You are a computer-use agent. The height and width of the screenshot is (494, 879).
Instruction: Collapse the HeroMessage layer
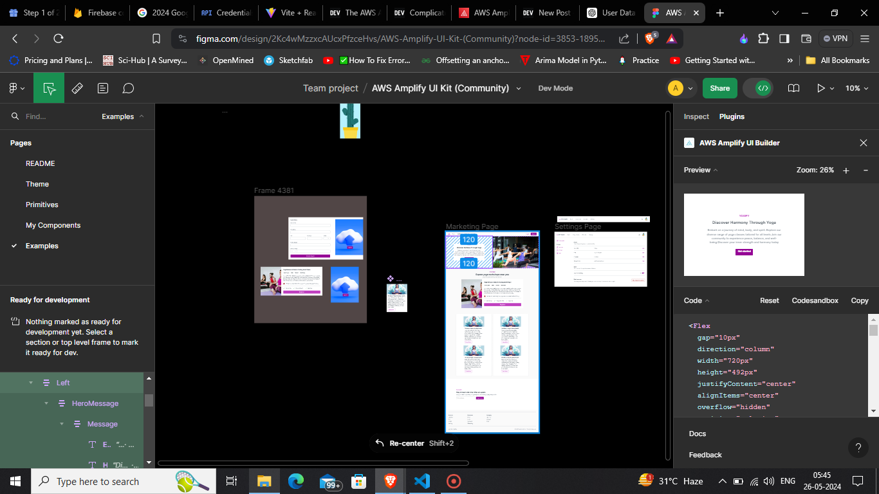46,403
